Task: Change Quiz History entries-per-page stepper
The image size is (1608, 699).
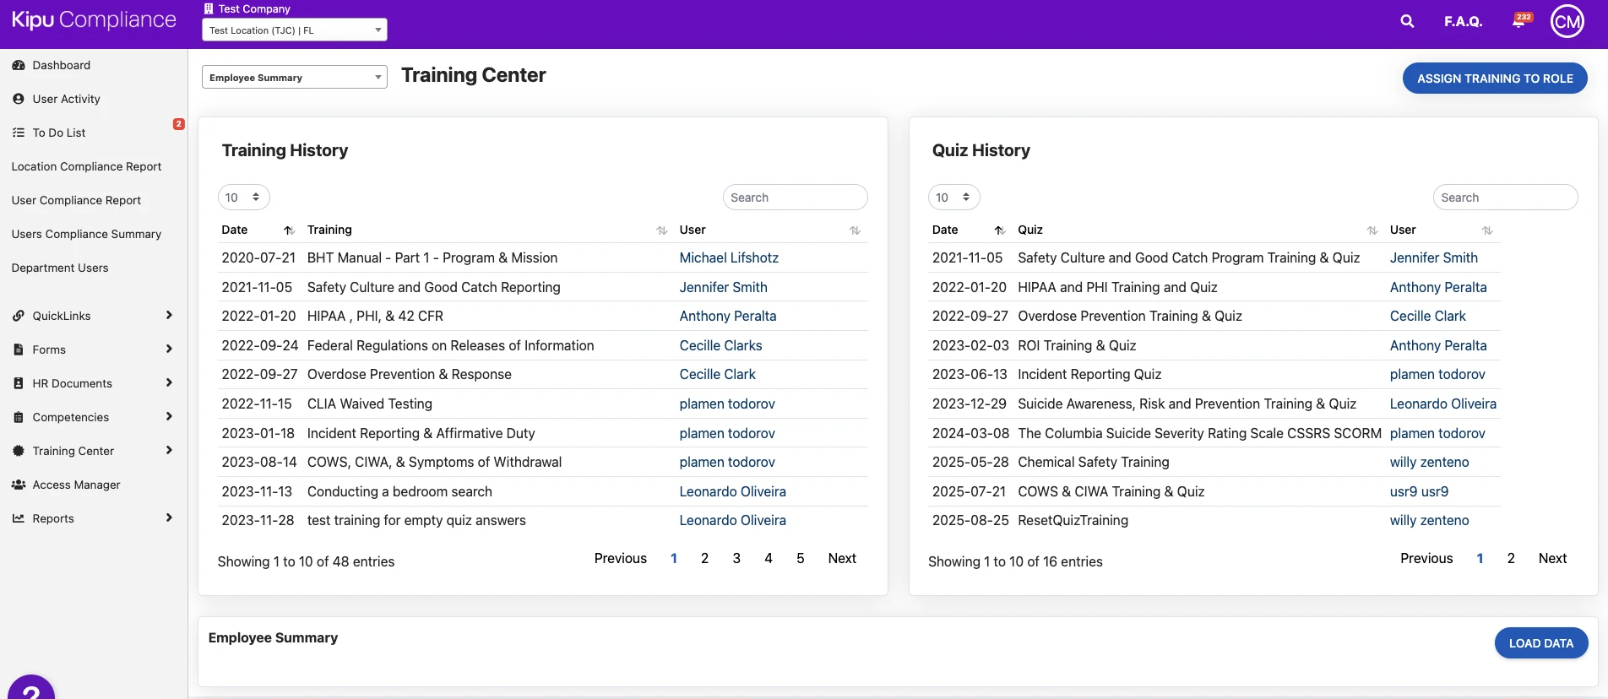Action: [953, 198]
